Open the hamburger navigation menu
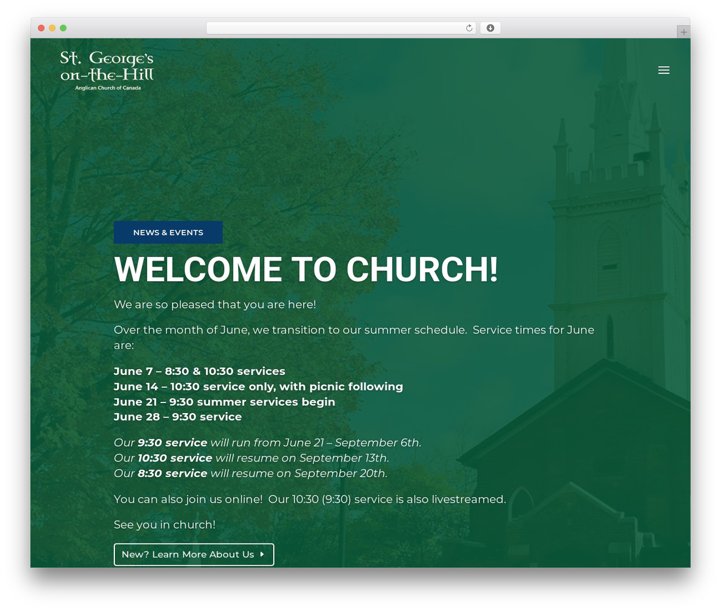This screenshot has height=611, width=721. click(664, 70)
